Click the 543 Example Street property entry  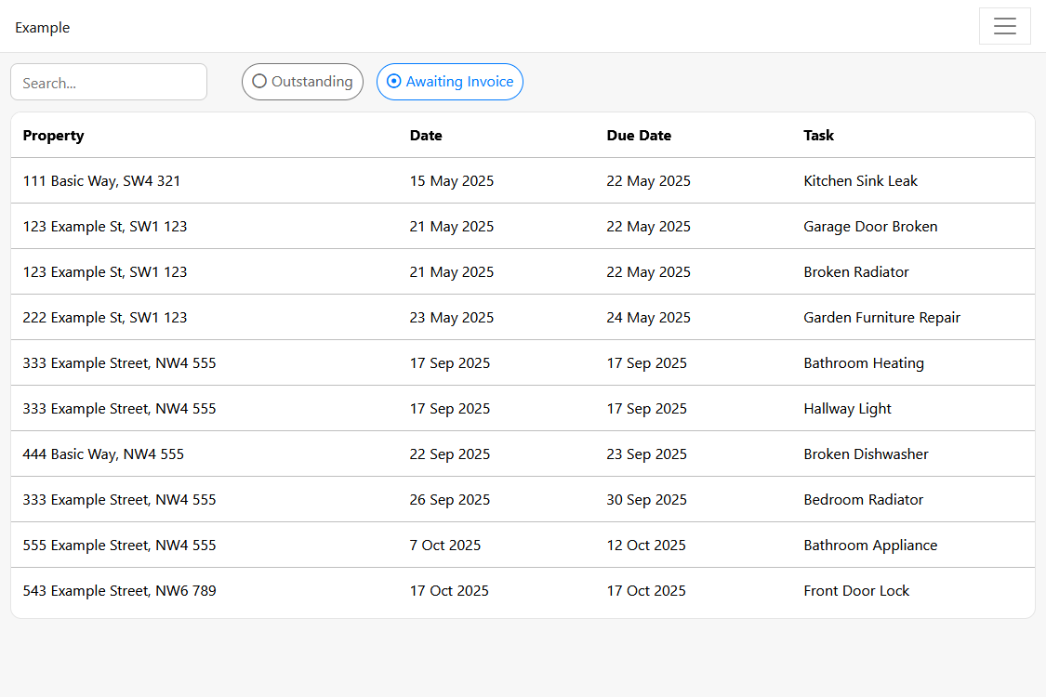[x=119, y=590]
